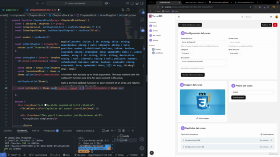Expand the new terminal launch profile dropdown
This screenshot has width=280, height=157.
(115, 131)
